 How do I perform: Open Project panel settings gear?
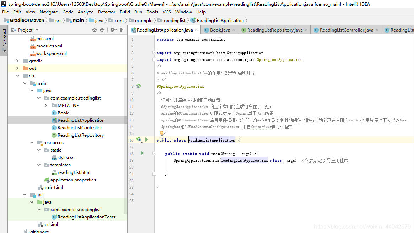tap(113, 30)
